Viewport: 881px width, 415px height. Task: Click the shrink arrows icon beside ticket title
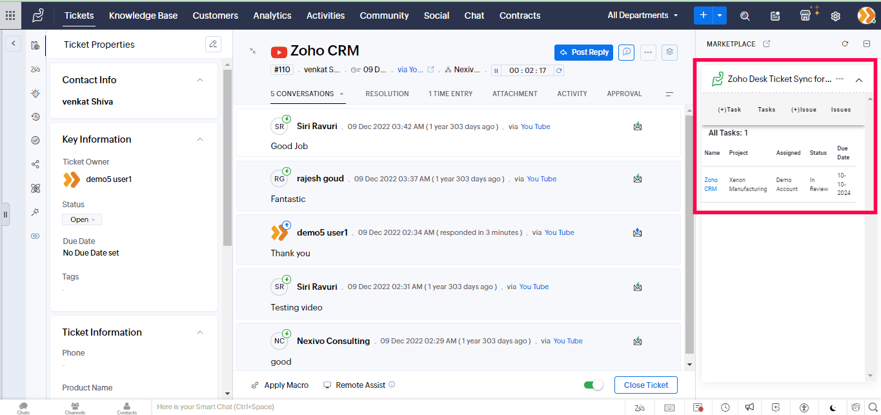pyautogui.click(x=252, y=50)
